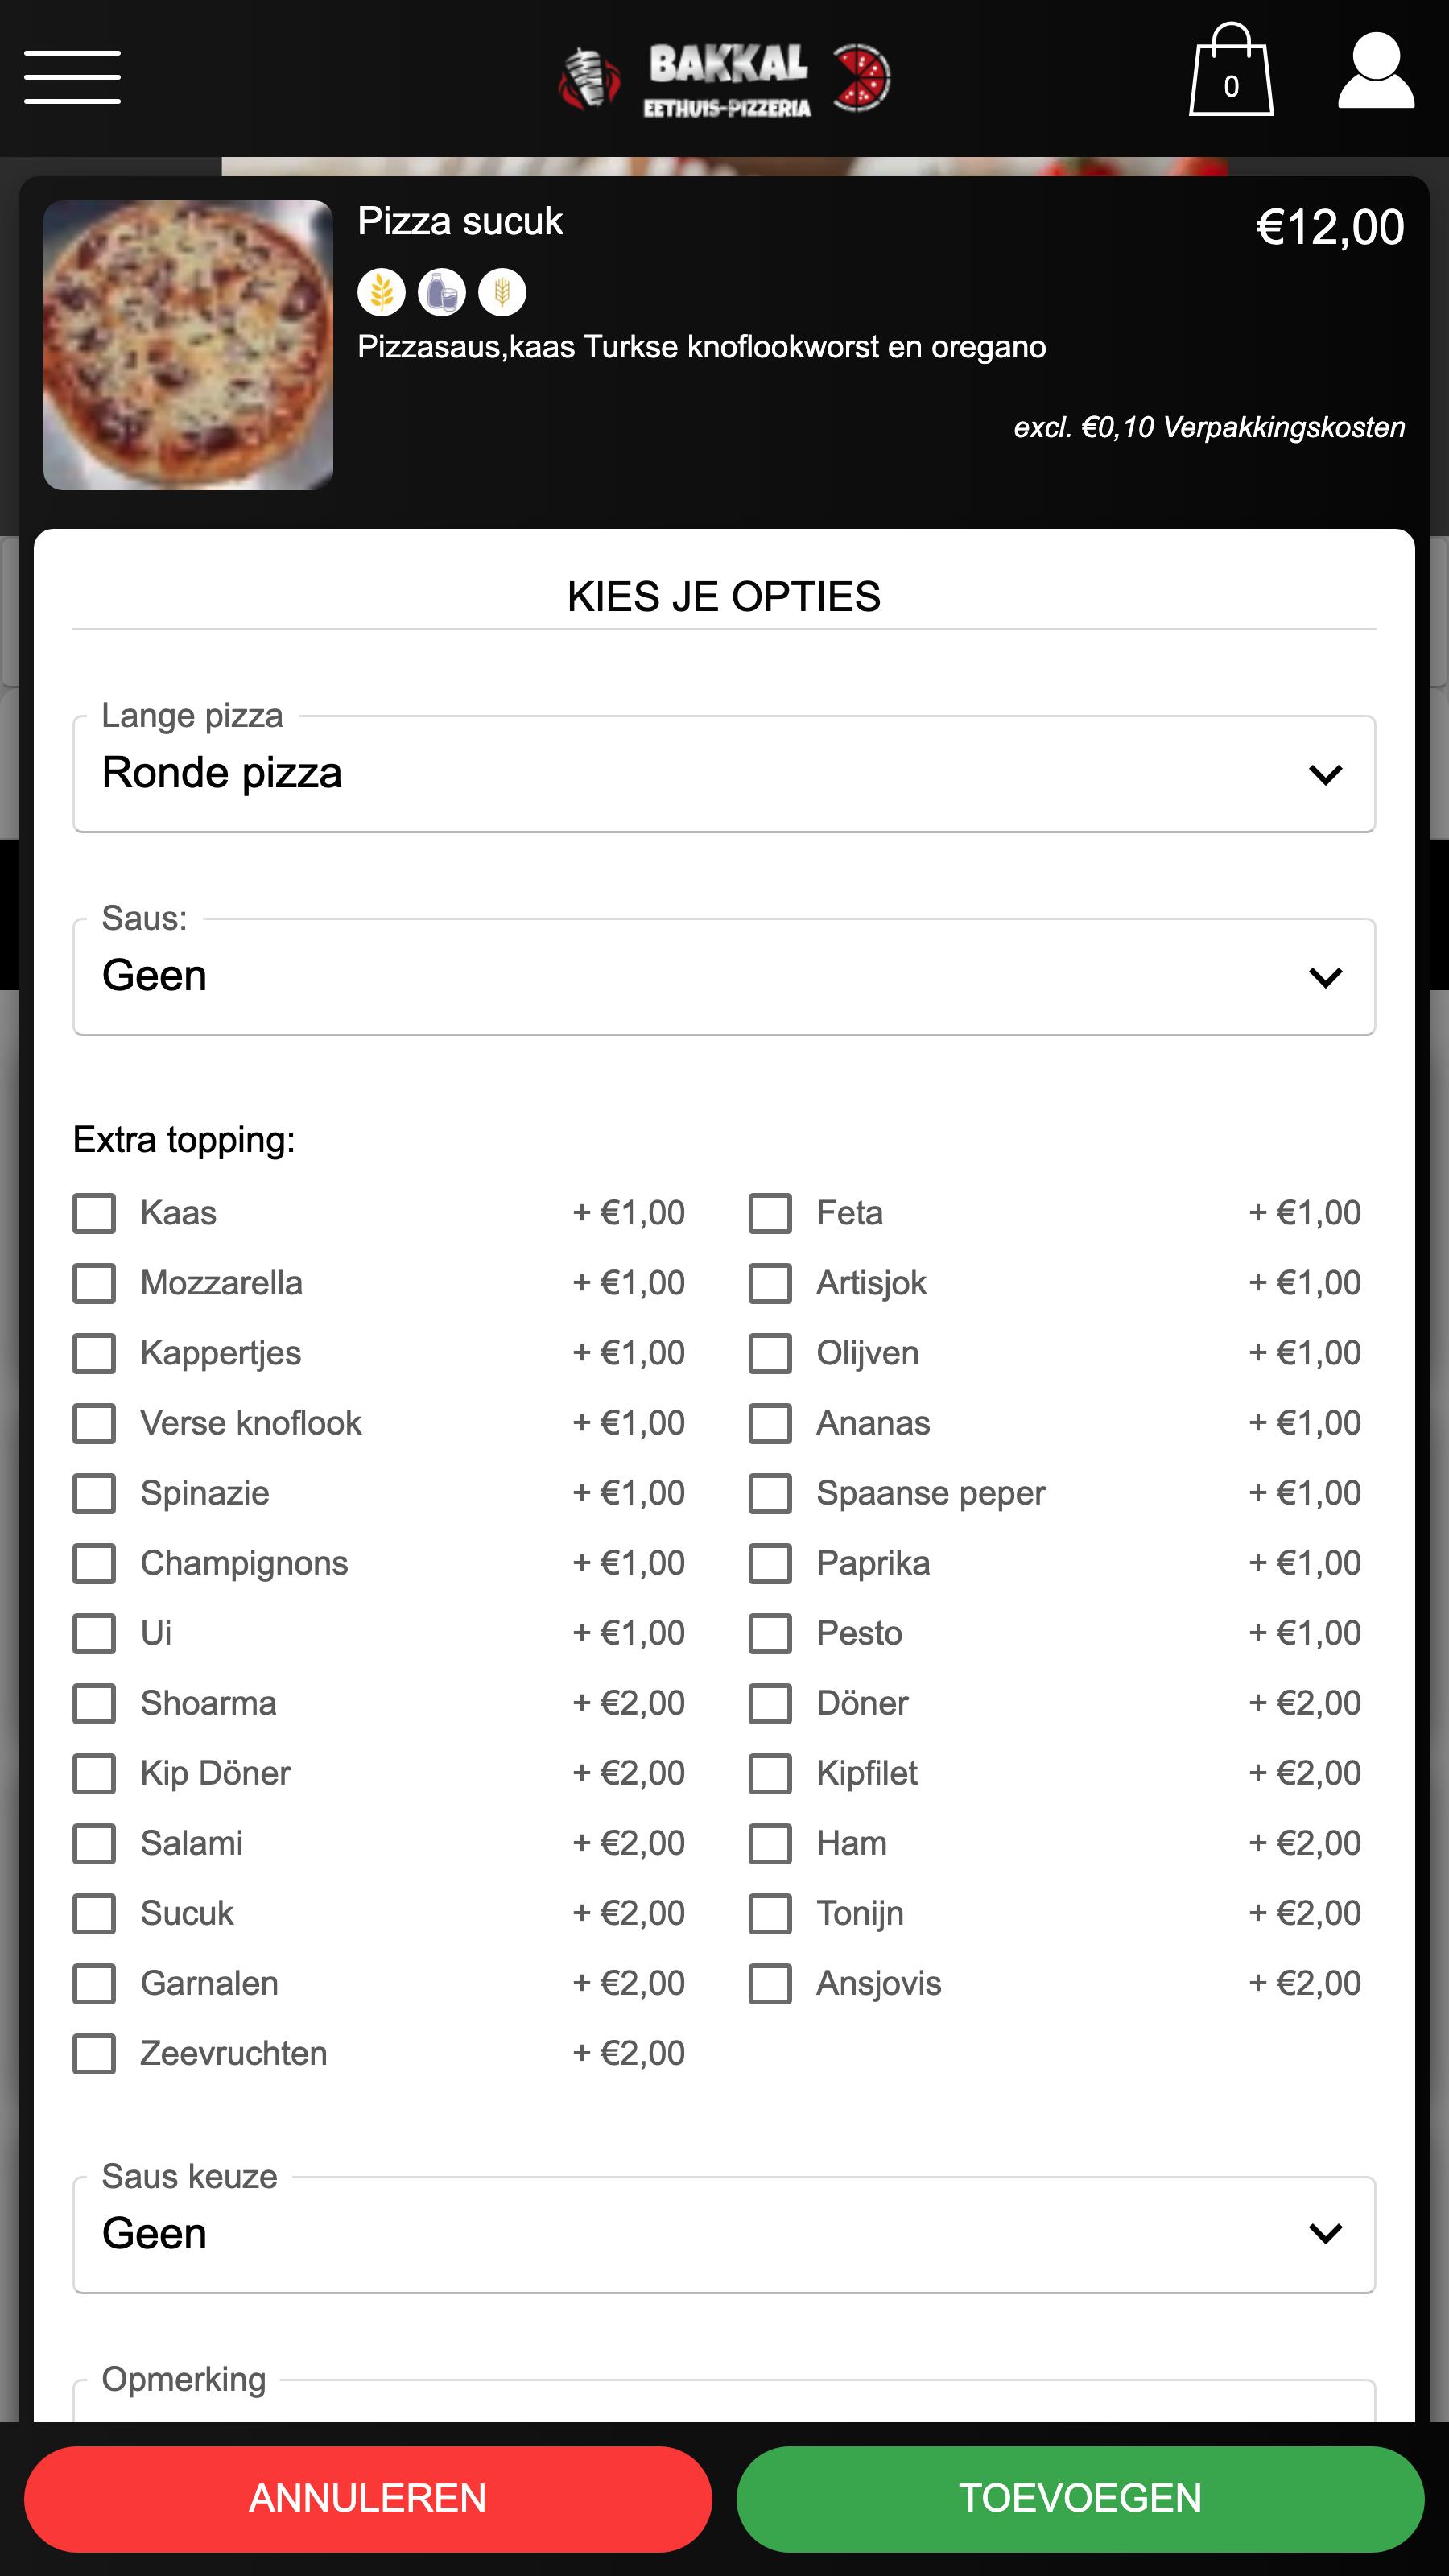Check the Kipfilet topping
This screenshot has width=1449, height=2576.
coord(770,1773)
